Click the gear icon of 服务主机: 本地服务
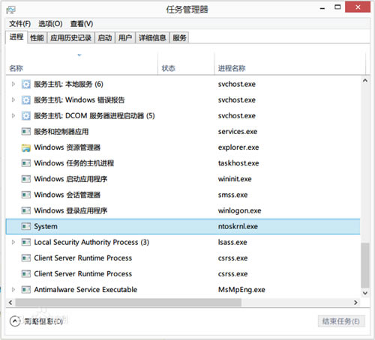The height and width of the screenshot is (340, 375). [x=26, y=85]
